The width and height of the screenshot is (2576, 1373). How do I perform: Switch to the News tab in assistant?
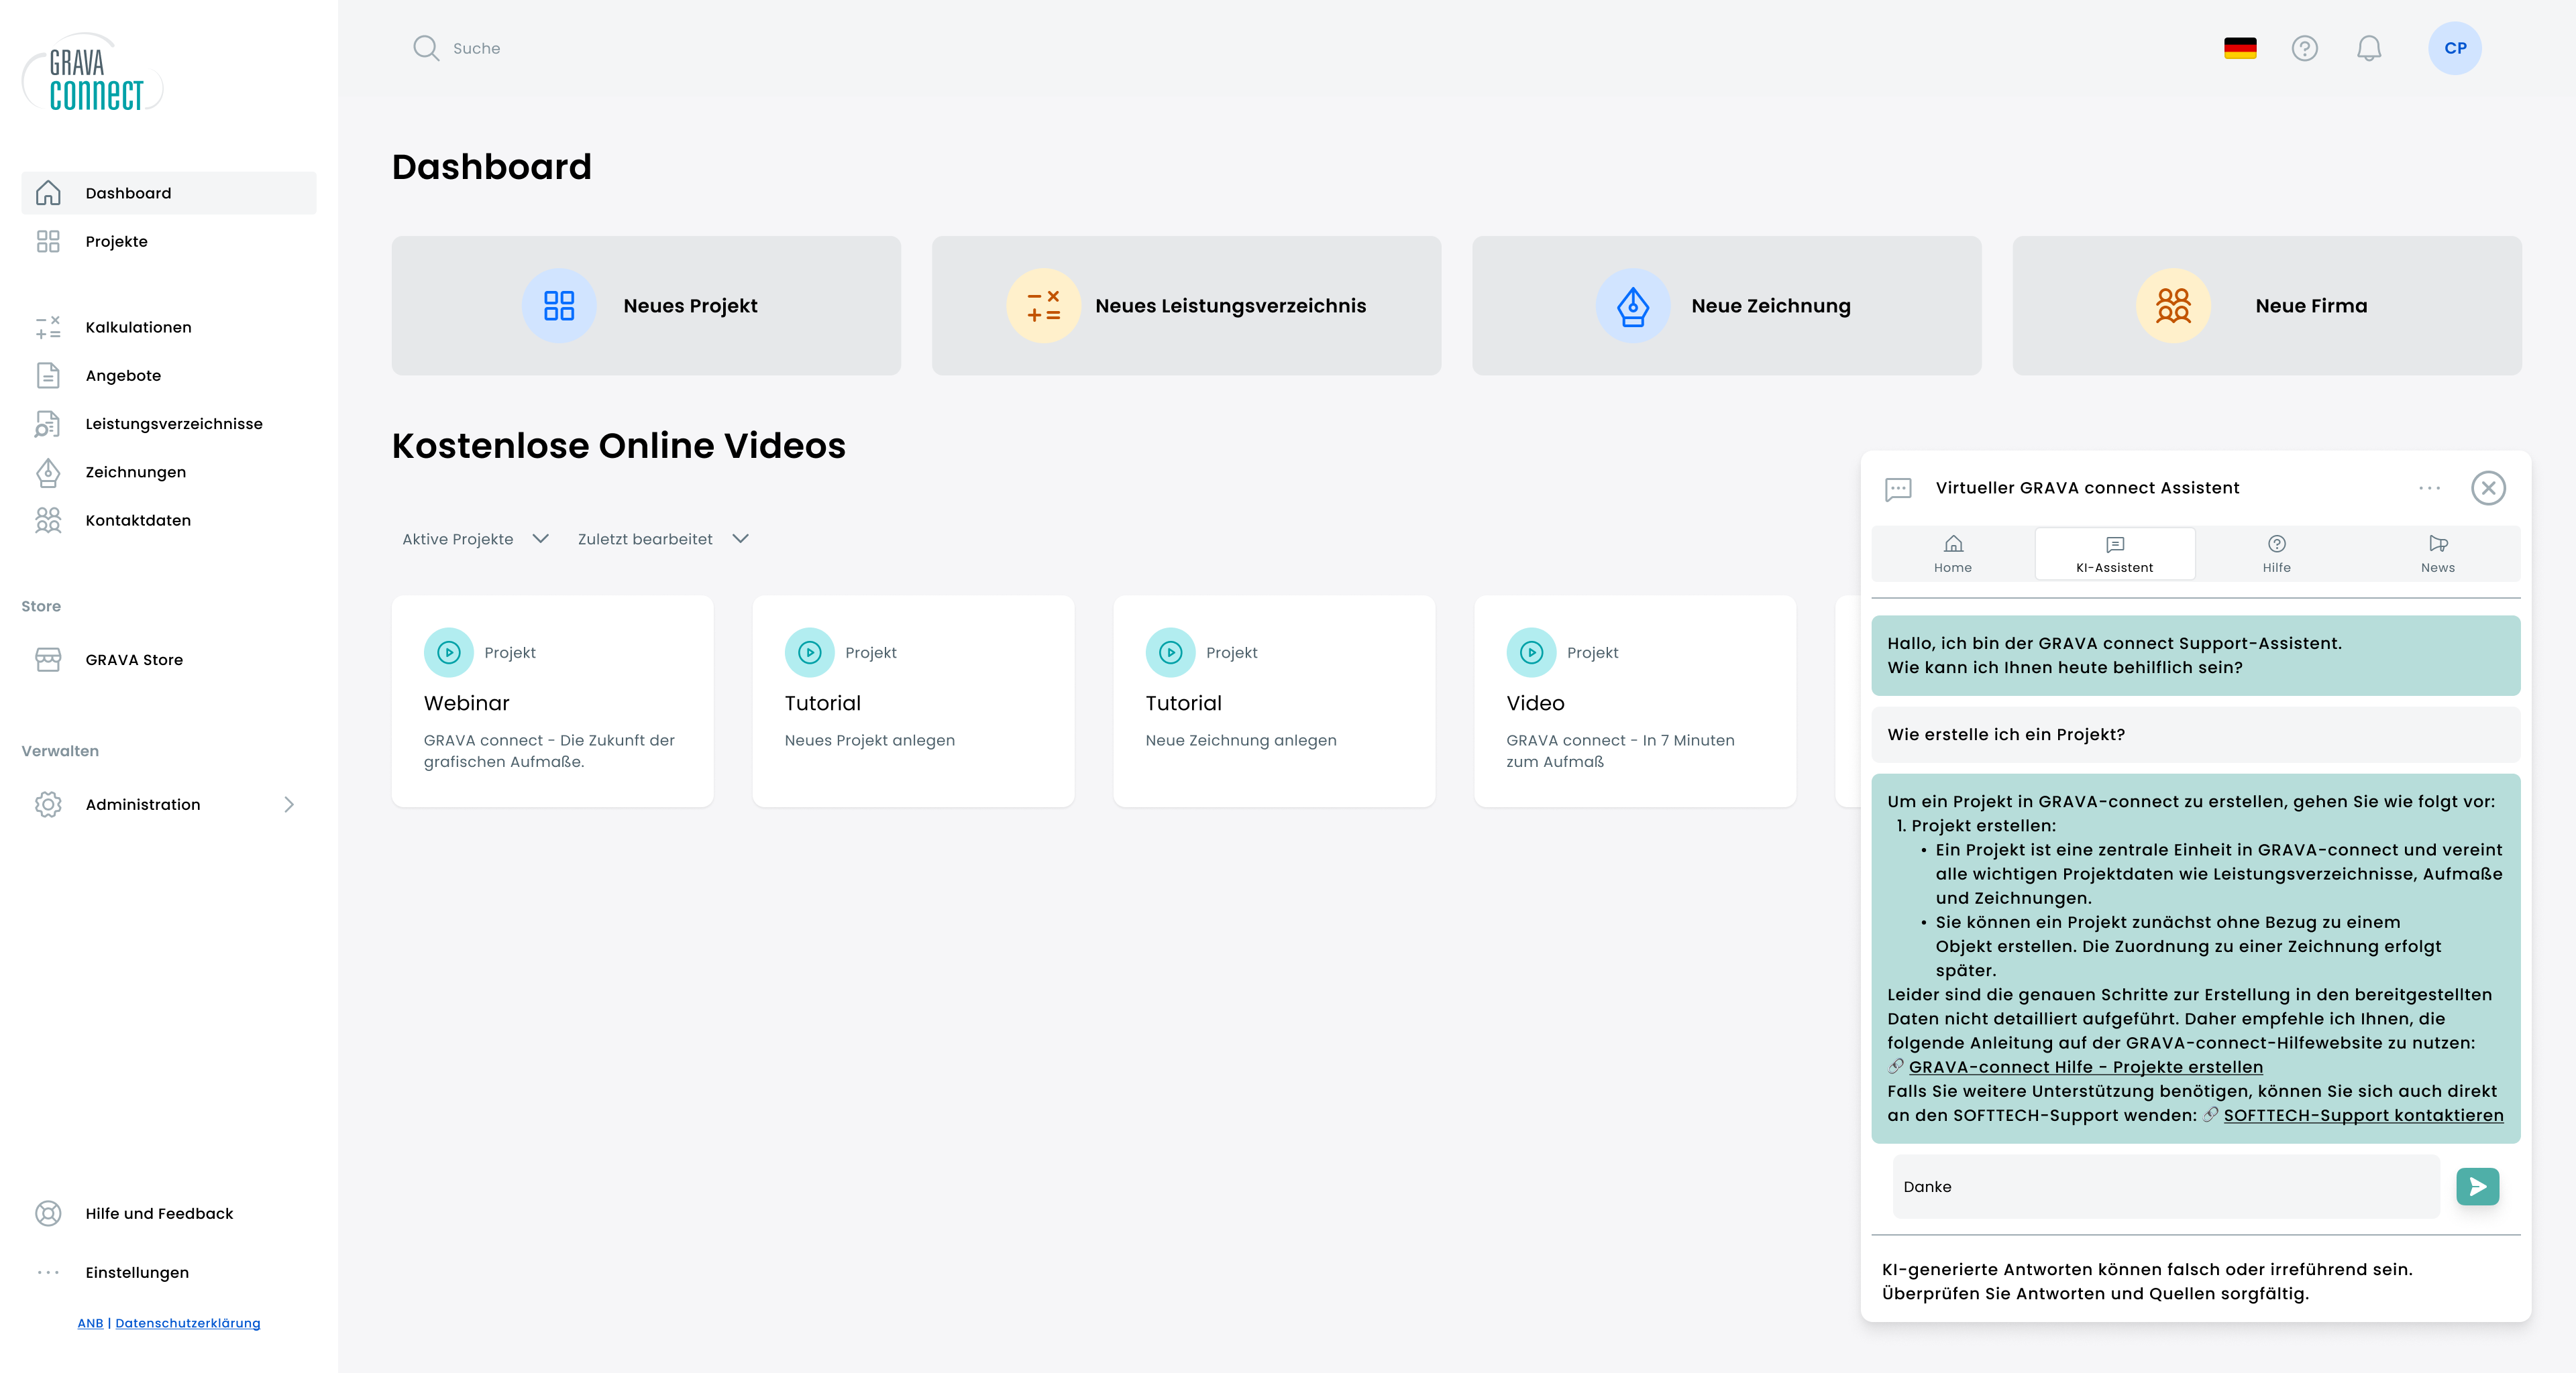(2437, 554)
